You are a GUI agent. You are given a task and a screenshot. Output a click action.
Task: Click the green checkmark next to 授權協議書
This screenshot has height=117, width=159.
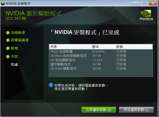[x=8, y=40]
